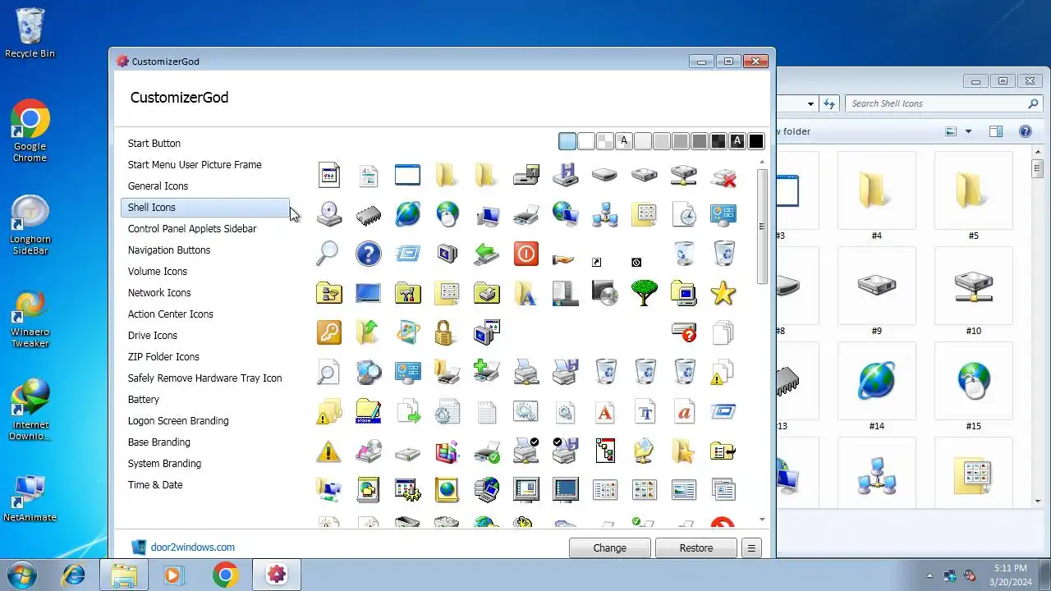This screenshot has width=1051, height=591.
Task: Choose light checkerboard preview background swatch
Action: pos(605,141)
